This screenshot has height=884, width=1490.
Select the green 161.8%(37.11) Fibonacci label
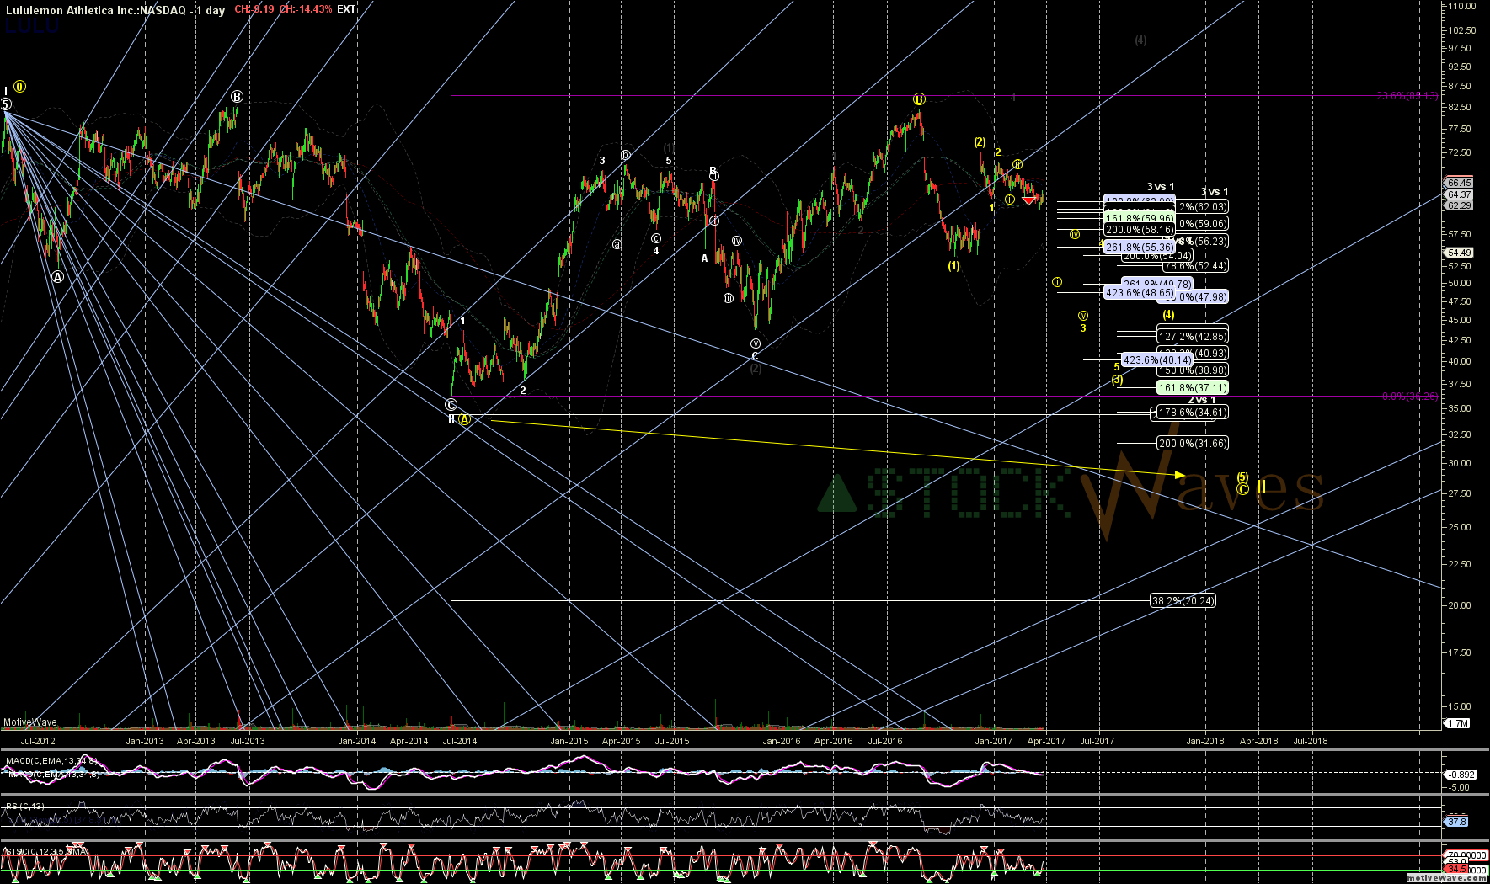pos(1193,388)
